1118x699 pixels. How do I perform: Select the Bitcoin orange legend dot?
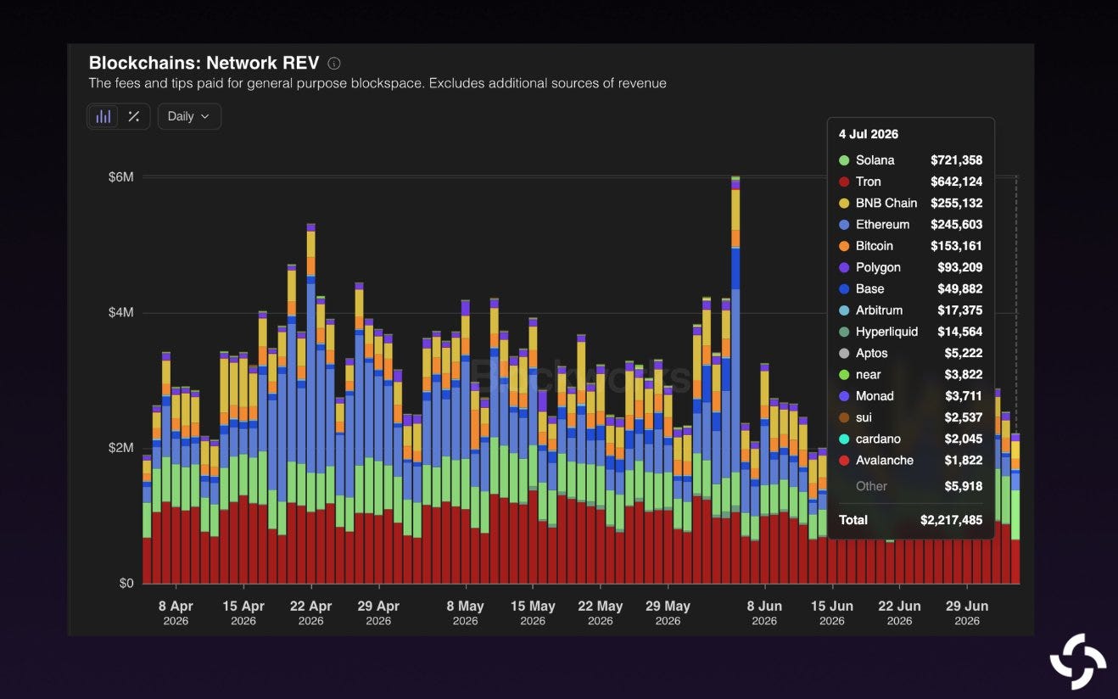pos(844,246)
